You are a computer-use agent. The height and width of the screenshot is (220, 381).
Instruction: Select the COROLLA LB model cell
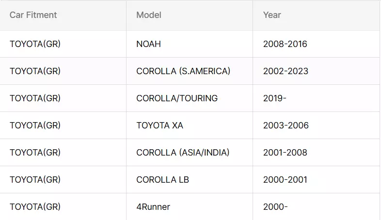[x=190, y=180]
